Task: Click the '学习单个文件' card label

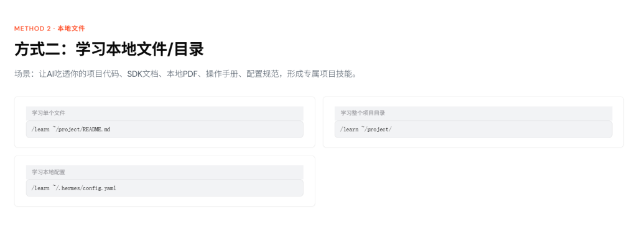Action: pos(49,113)
